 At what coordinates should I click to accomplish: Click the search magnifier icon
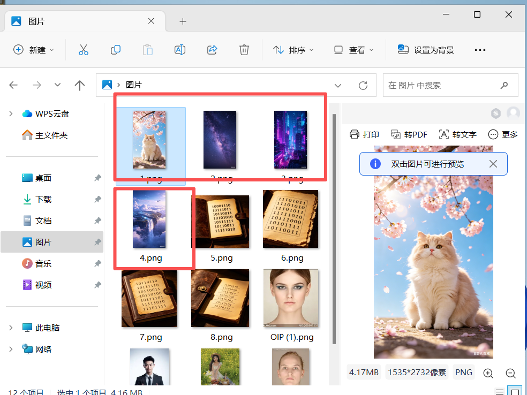504,85
